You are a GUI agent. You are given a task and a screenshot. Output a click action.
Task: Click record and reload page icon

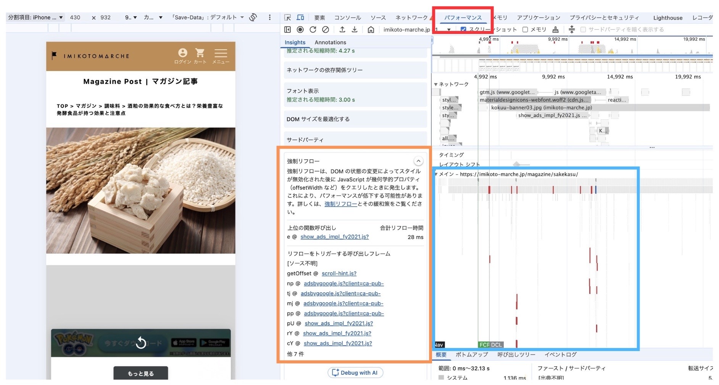(313, 29)
